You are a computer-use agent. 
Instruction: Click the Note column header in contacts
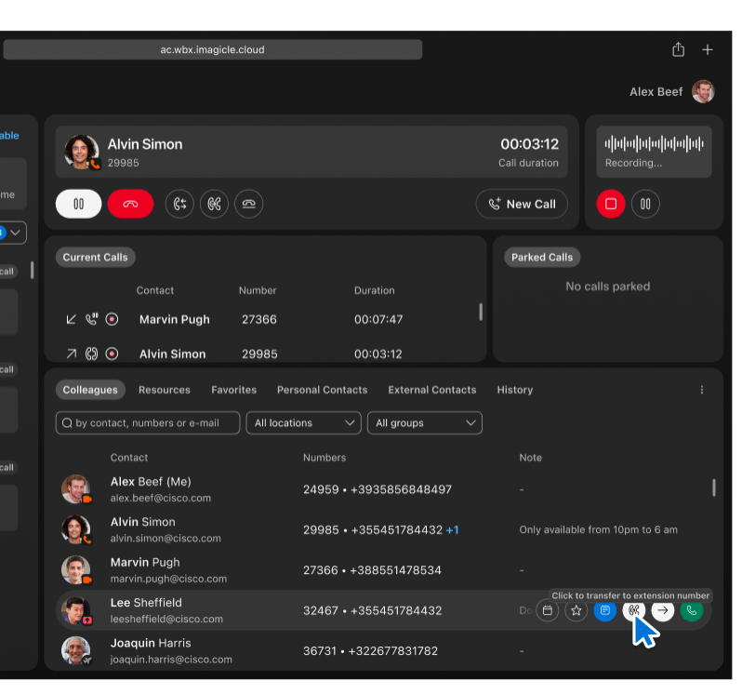pos(531,458)
